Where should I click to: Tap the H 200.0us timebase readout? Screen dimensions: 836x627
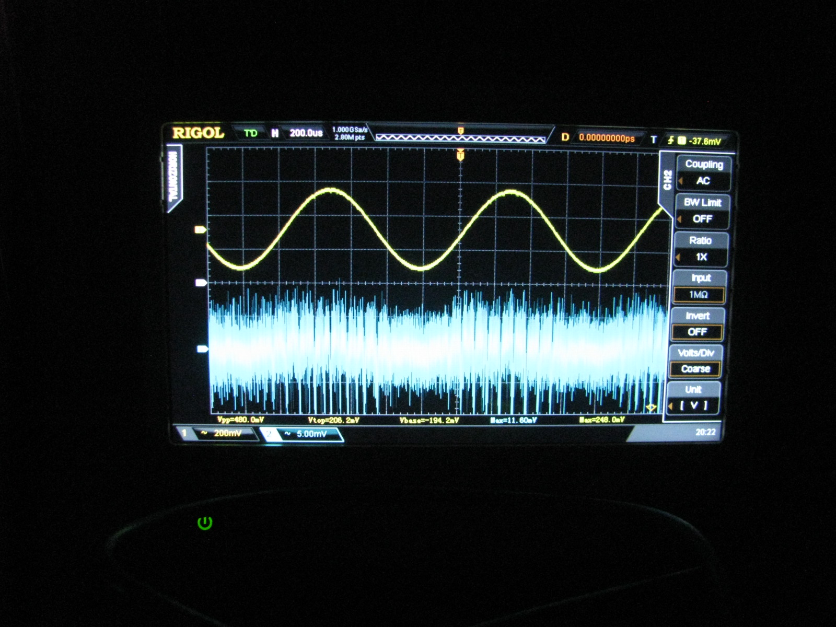point(297,133)
